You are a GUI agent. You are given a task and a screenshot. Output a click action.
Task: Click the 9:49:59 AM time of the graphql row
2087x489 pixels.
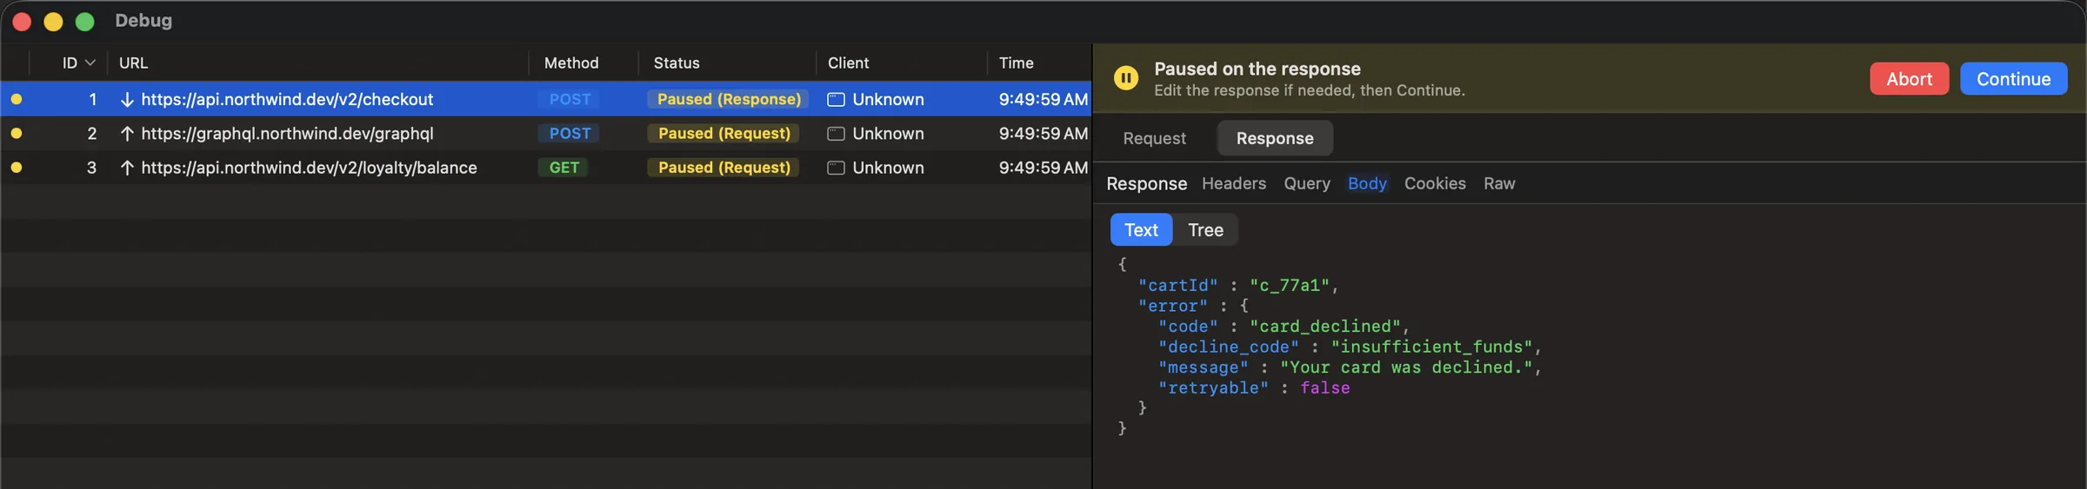tap(1043, 133)
